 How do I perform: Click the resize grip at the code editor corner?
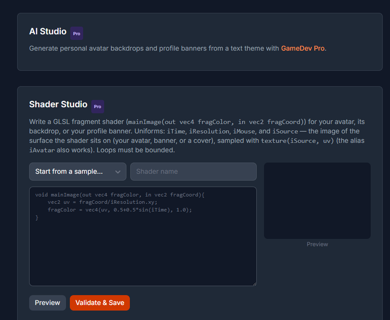(x=254, y=284)
